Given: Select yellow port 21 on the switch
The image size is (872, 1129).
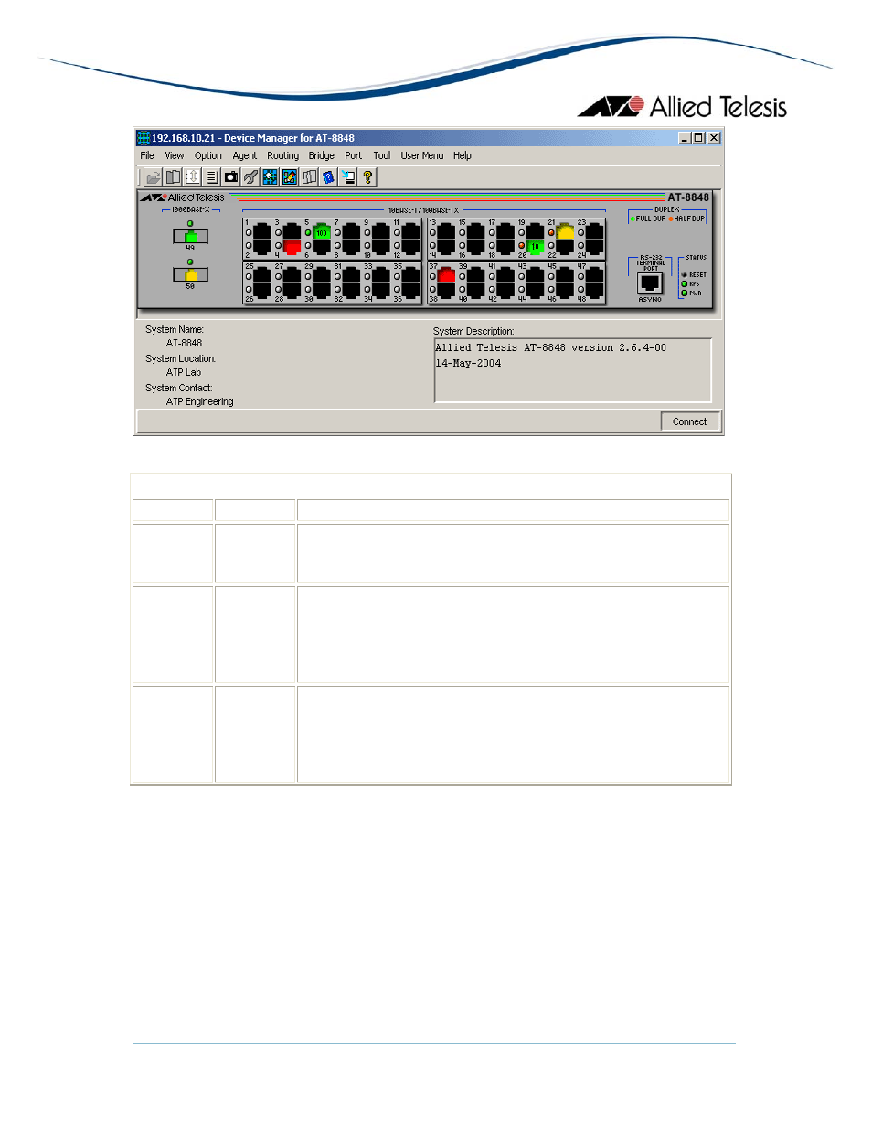Looking at the screenshot, I should coord(566,229).
